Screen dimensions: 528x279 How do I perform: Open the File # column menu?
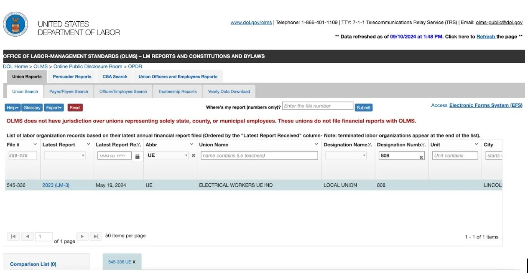coord(35,144)
